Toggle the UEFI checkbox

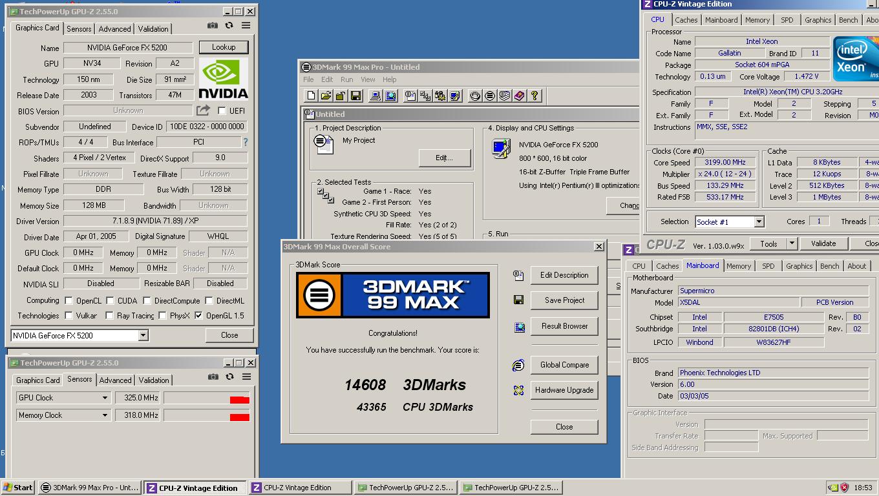[222, 111]
